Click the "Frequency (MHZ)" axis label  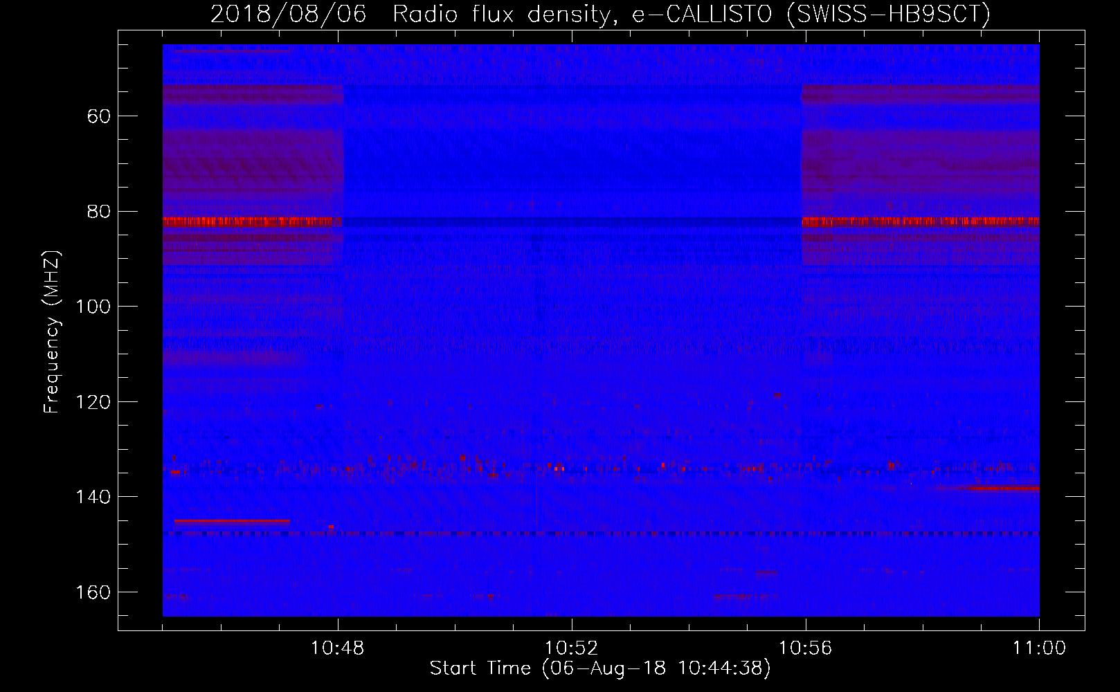[52, 332]
